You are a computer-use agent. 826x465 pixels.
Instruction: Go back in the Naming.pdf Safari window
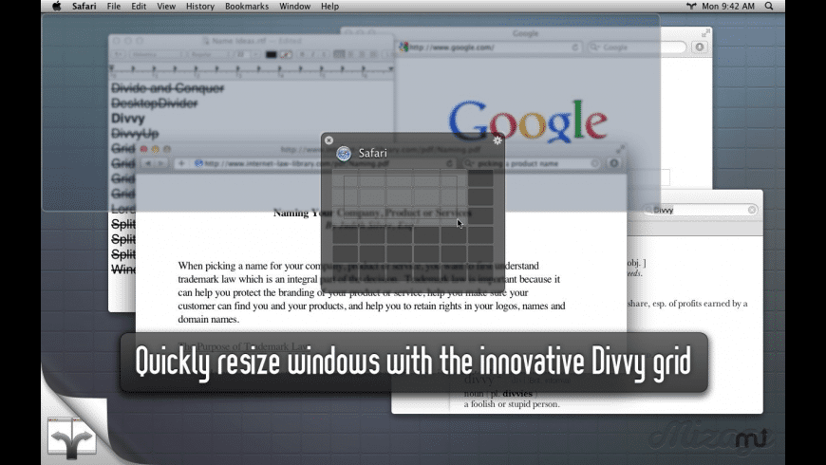[x=148, y=164]
